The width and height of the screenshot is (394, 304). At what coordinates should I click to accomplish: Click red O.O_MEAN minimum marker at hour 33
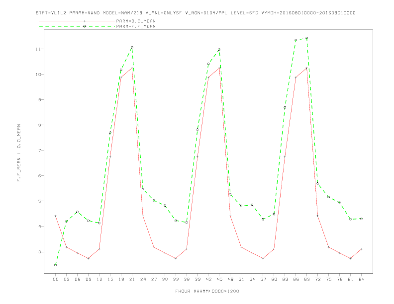(x=176, y=258)
